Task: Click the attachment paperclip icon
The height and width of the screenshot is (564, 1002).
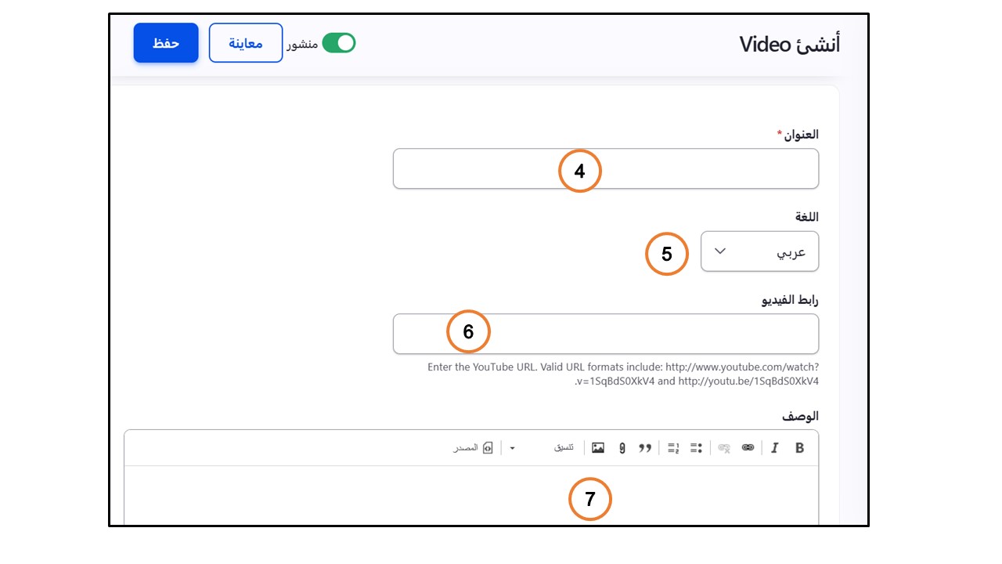Action: coord(622,448)
